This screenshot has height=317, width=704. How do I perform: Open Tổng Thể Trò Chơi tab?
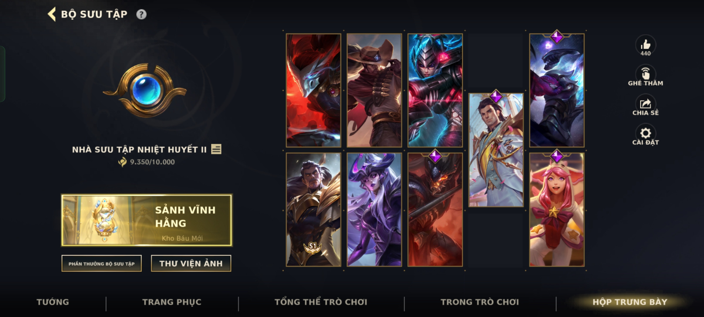(321, 302)
